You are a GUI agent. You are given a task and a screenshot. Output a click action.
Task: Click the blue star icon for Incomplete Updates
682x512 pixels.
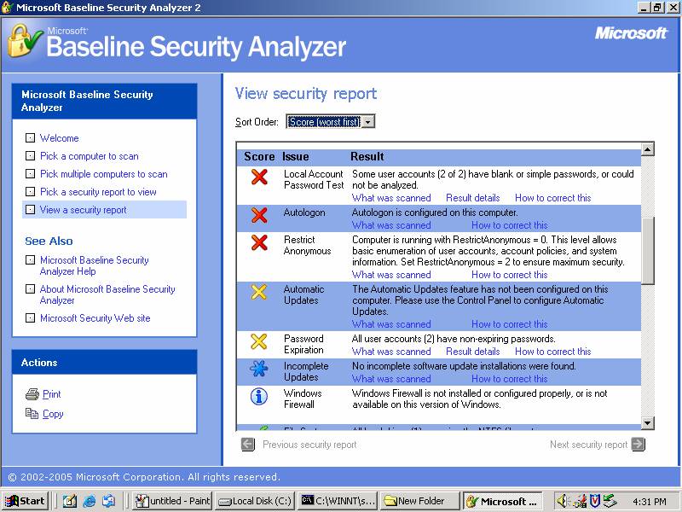[259, 369]
